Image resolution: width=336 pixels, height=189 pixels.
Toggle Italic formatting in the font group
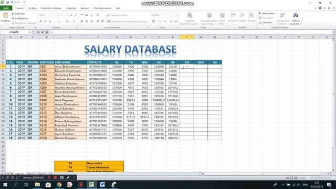tap(45, 22)
